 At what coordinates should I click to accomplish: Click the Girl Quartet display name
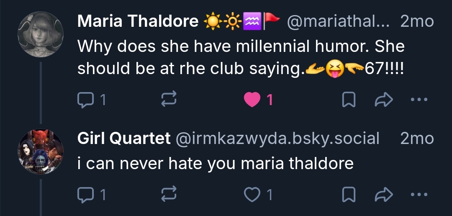[124, 138]
